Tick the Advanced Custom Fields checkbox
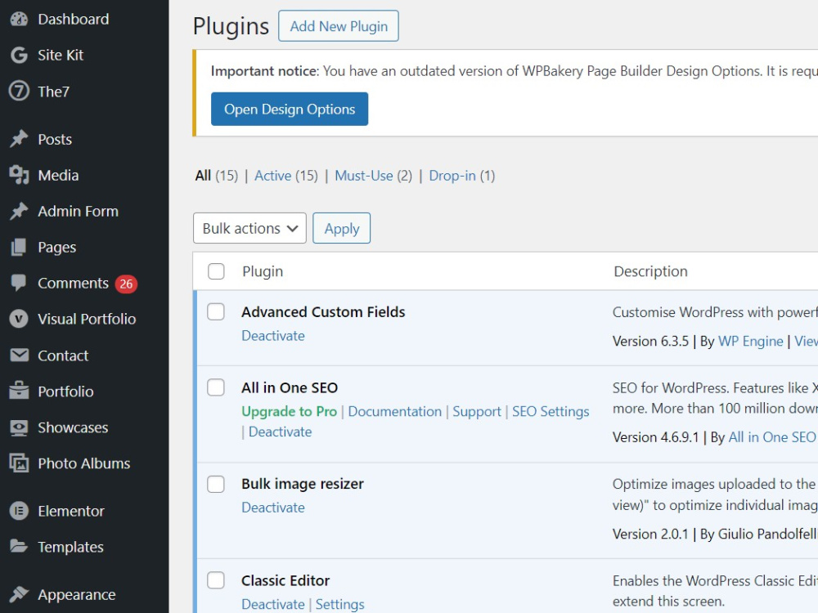Viewport: 818px width, 613px height. [216, 311]
